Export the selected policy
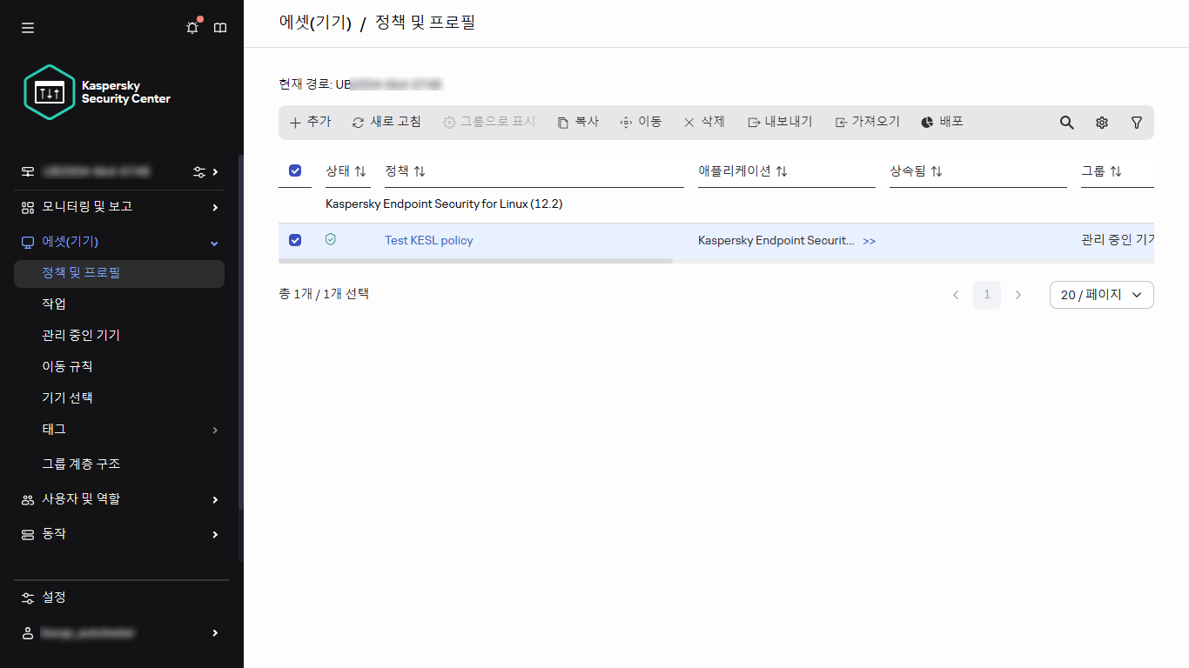The image size is (1189, 668). [778, 122]
